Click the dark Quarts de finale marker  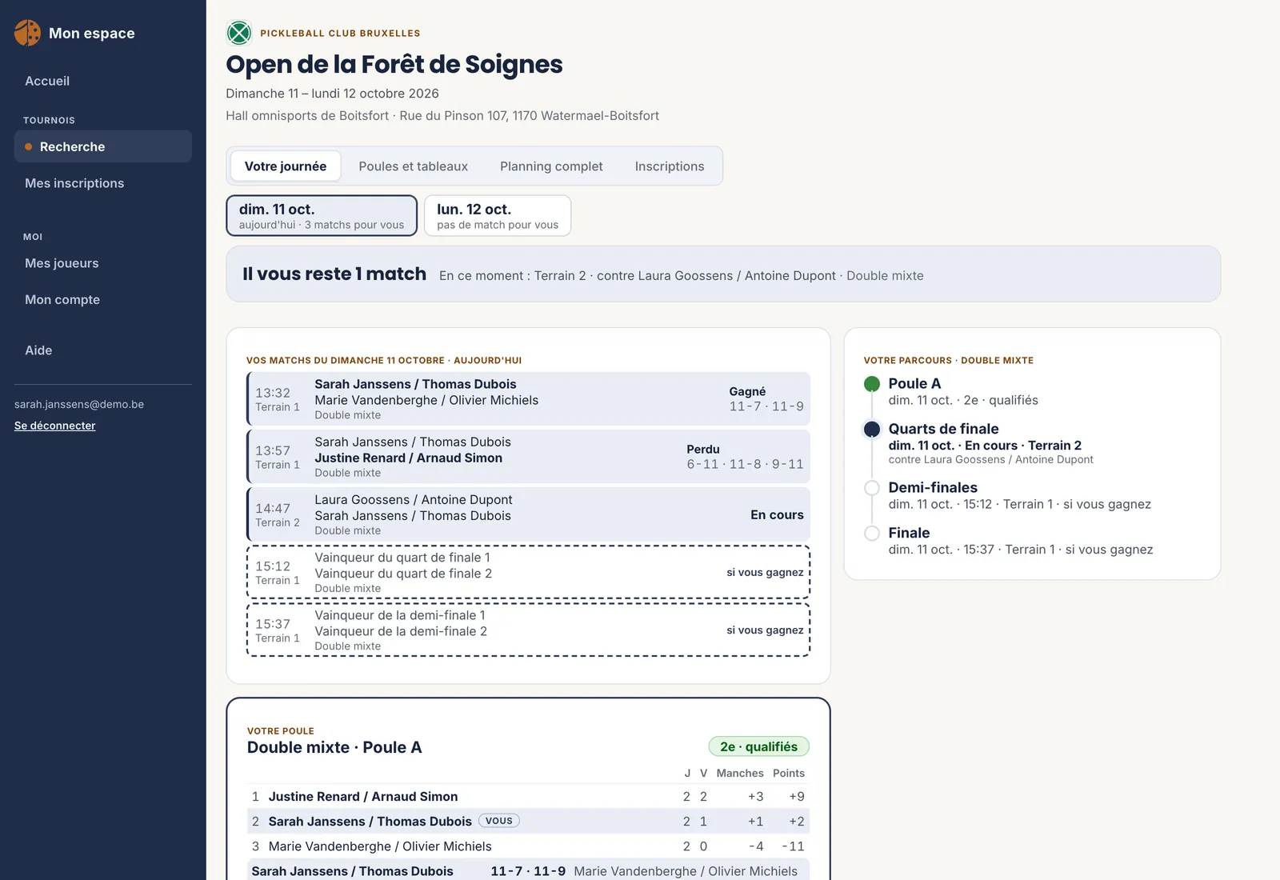tap(872, 429)
